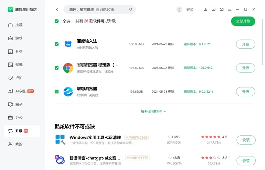Open the hamburger main menu
Image resolution: width=265 pixels, height=170 pixels.
230,9
